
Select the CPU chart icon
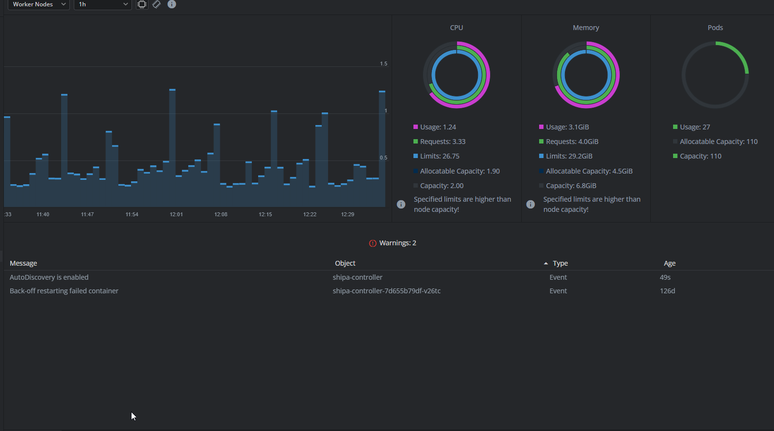142,4
